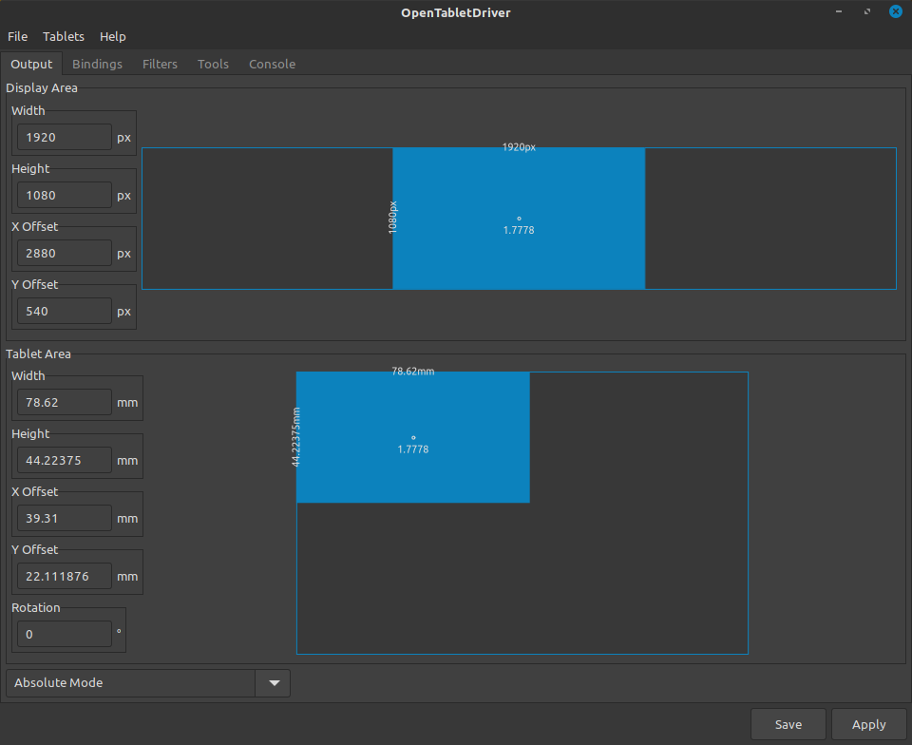Click the Save button

[788, 725]
